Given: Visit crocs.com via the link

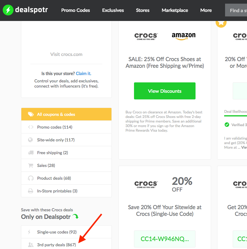Looking at the screenshot, I should (x=66, y=54).
